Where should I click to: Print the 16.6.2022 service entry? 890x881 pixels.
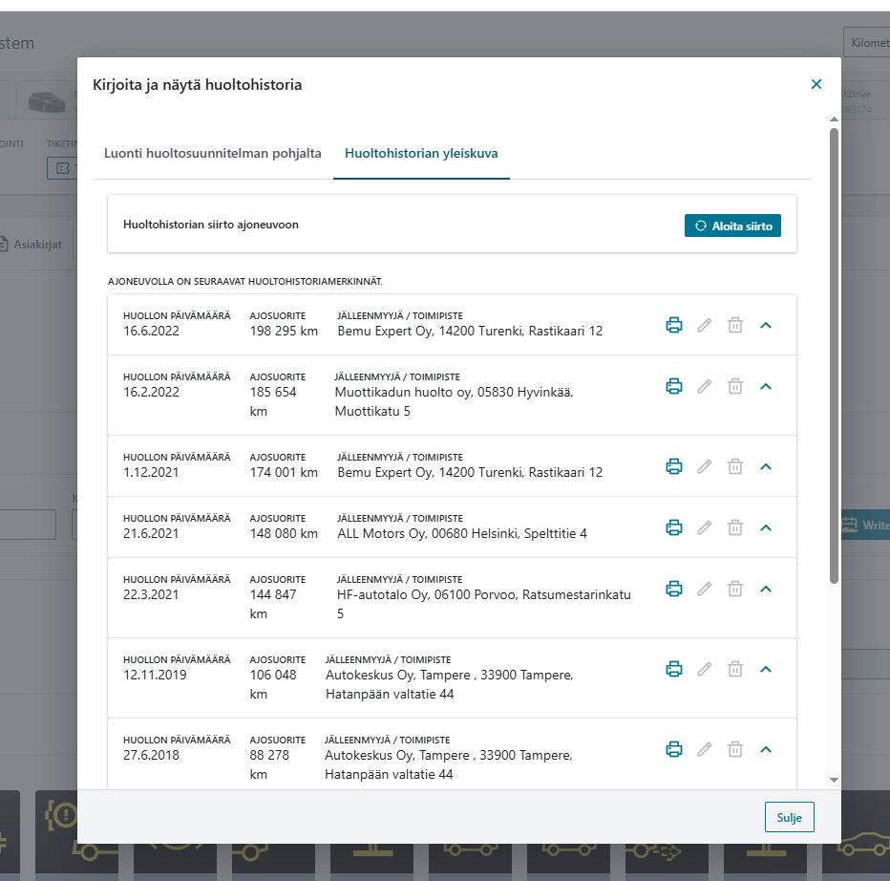coord(674,325)
